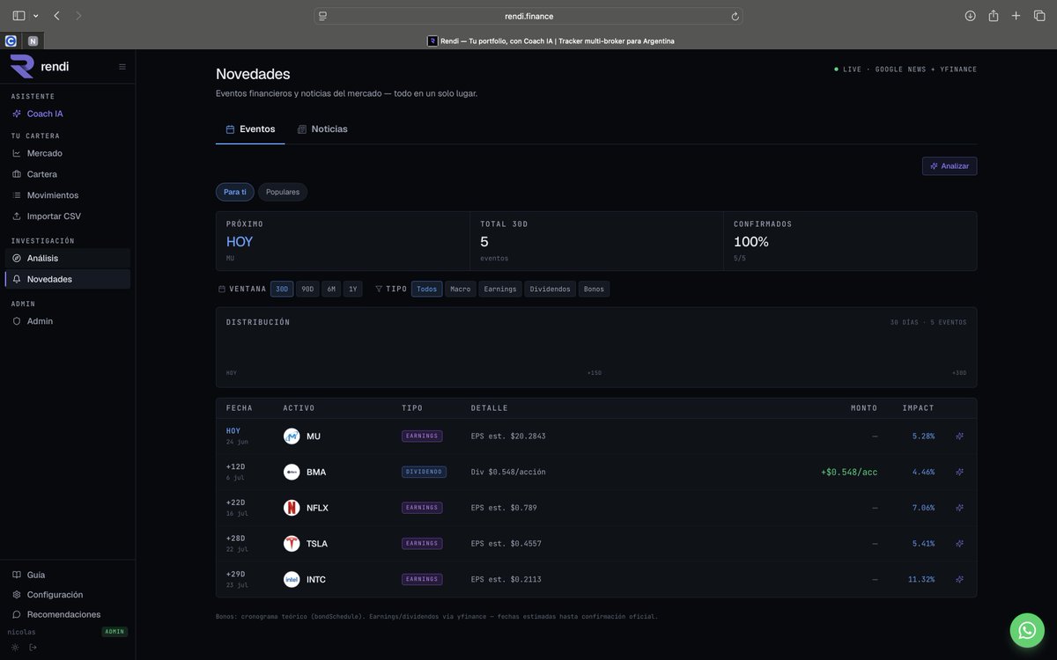Click the +$0.548/acc amount
Screen dimensions: 1057x660
849,473
